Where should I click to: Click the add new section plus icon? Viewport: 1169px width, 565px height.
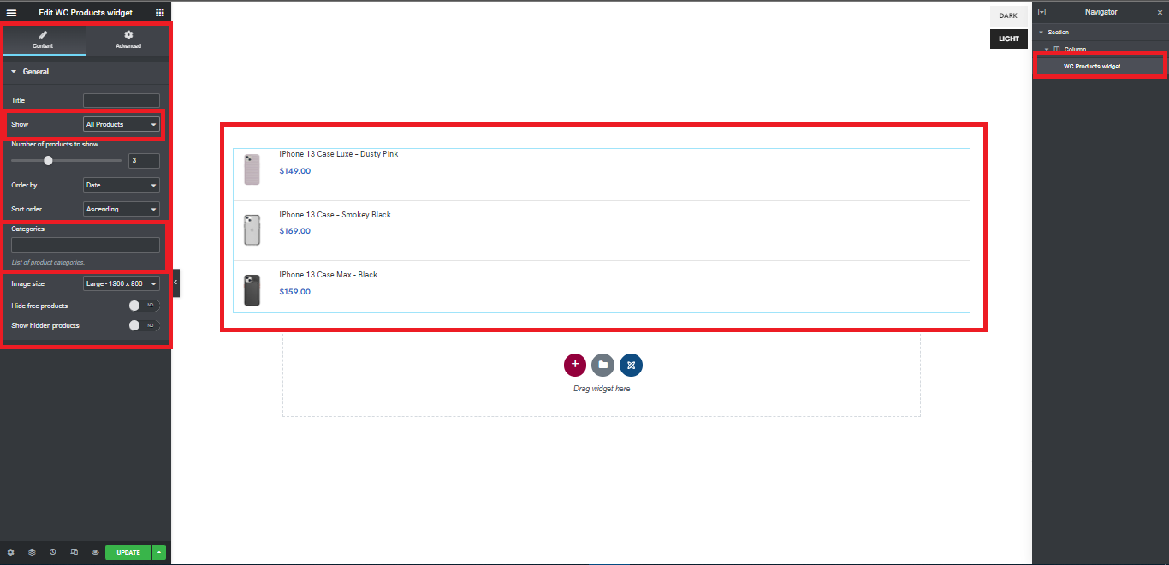(x=575, y=365)
